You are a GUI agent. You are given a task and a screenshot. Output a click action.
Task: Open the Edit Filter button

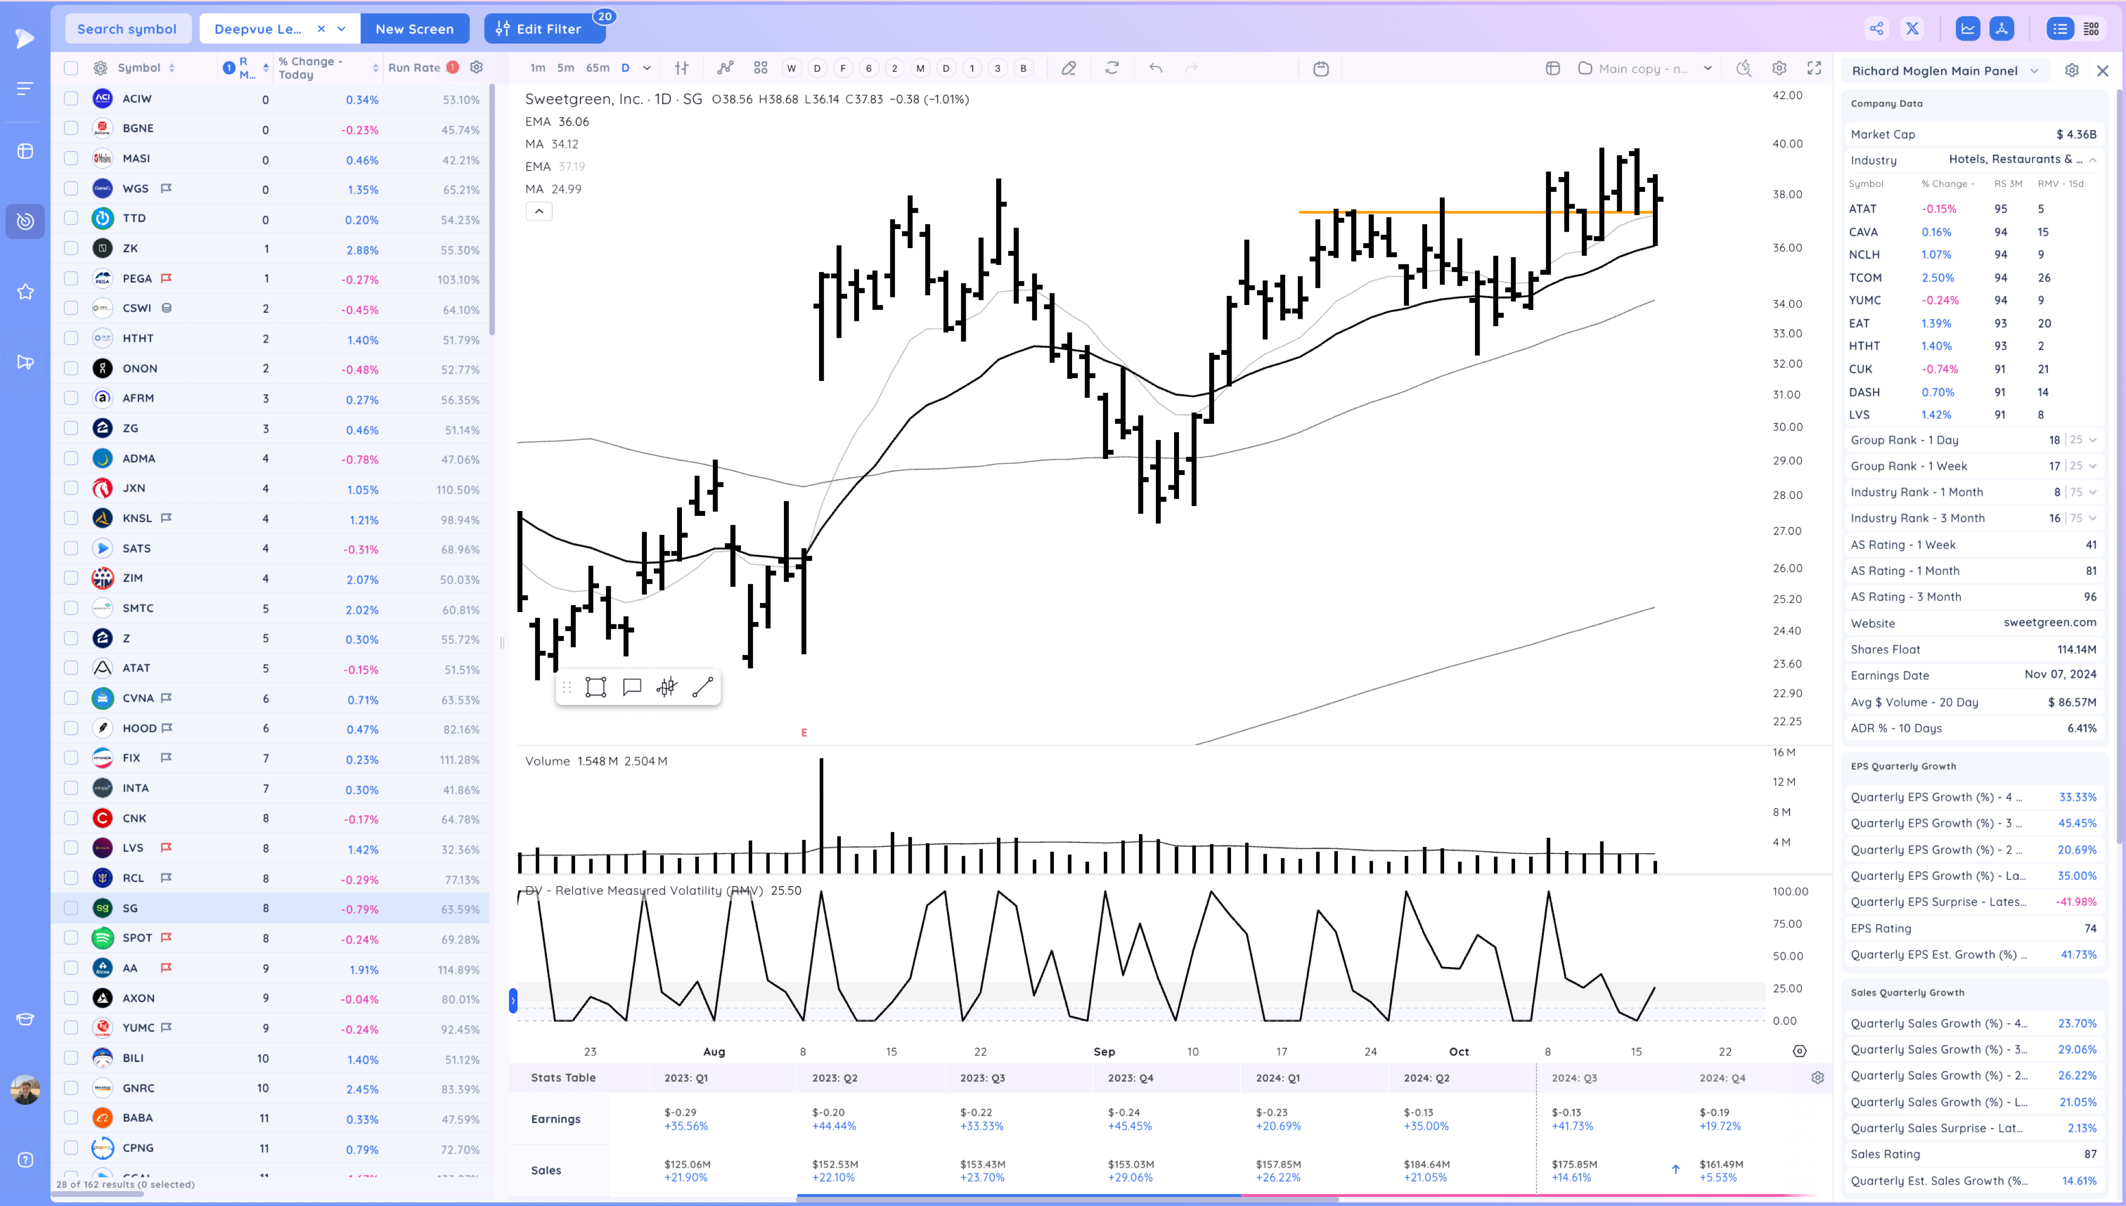544,28
